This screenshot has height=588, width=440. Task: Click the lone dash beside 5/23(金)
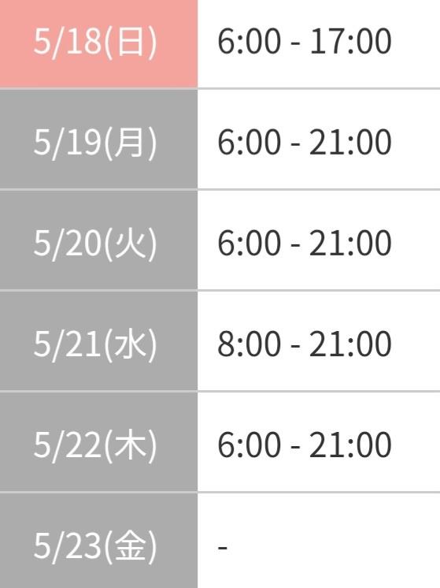(x=223, y=548)
